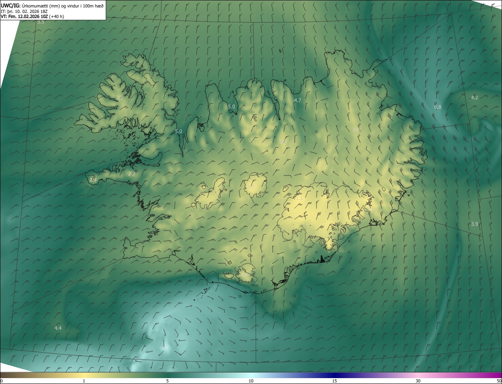Click the 3.5 value label below the header box
502x384 pixels.
pos(41,22)
